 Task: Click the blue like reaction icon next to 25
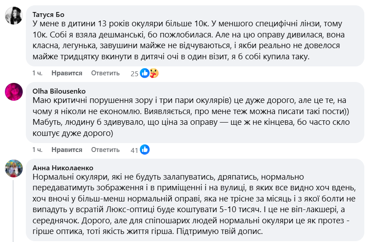145,73
